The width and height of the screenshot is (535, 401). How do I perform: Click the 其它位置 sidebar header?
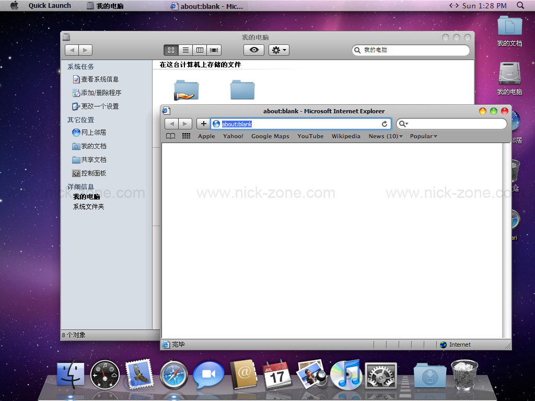[80, 120]
